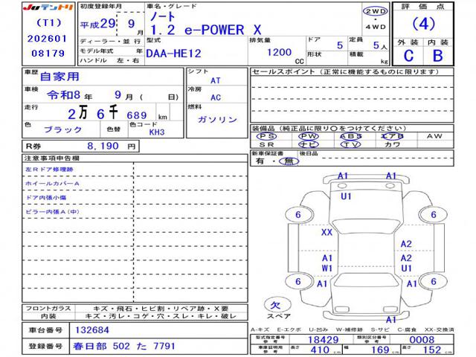
Task: Select overall grade score (4)
Action: point(423,24)
